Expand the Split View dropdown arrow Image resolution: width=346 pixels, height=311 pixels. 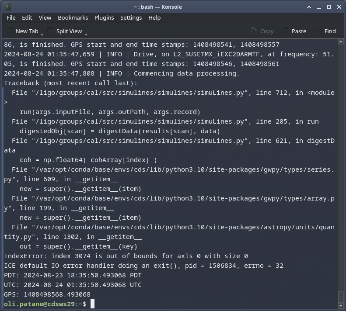click(x=86, y=35)
